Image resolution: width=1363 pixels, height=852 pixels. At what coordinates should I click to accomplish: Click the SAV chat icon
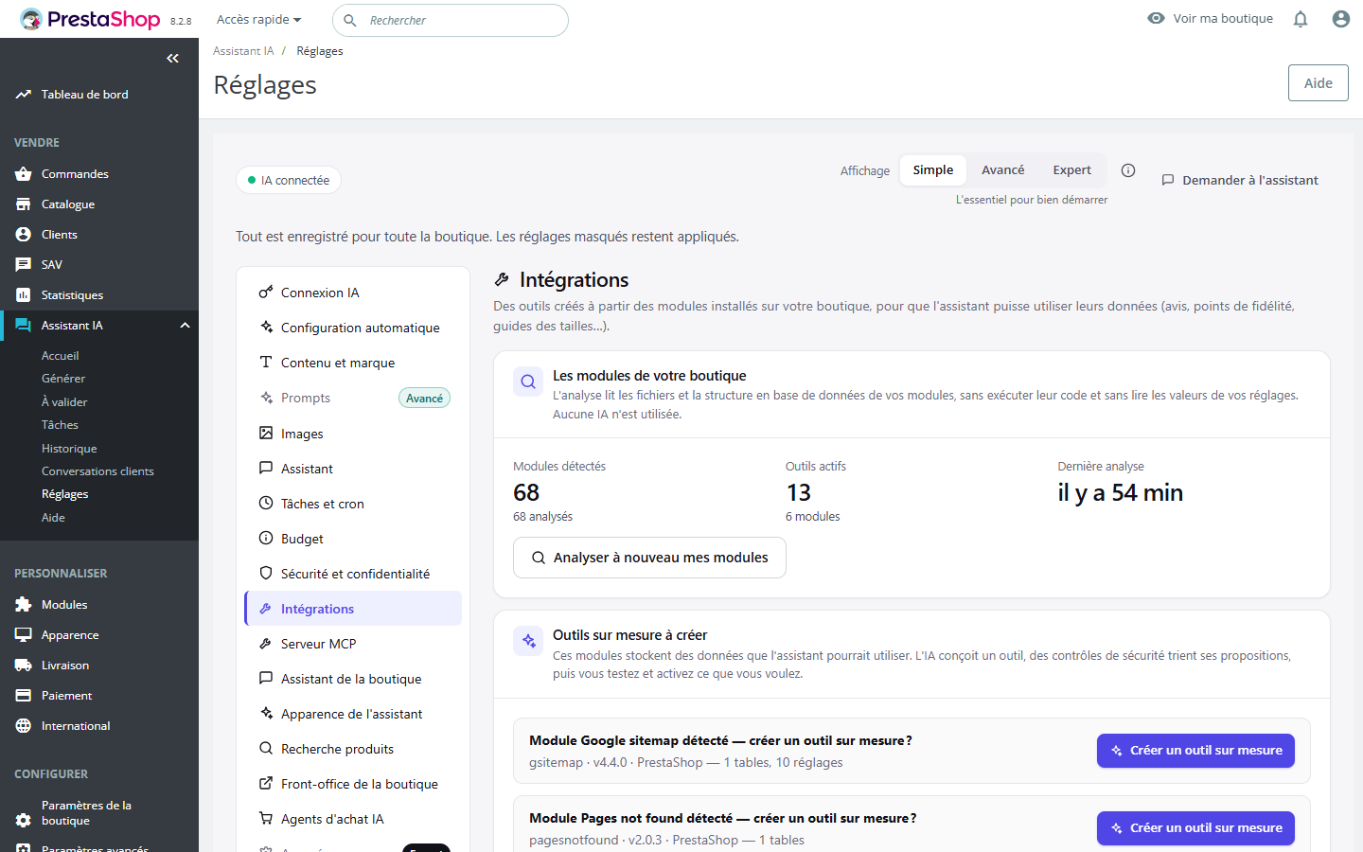click(24, 265)
